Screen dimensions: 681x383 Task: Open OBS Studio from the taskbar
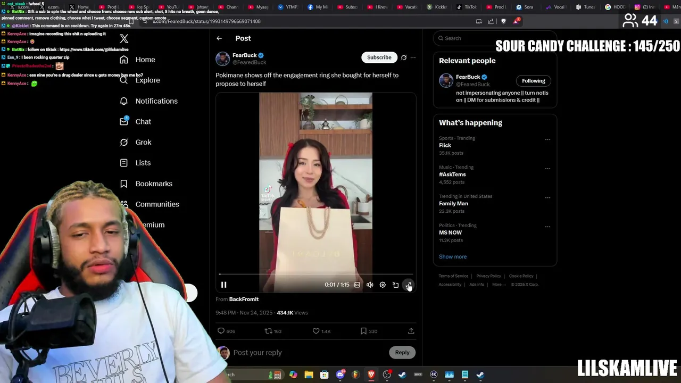coord(387,374)
